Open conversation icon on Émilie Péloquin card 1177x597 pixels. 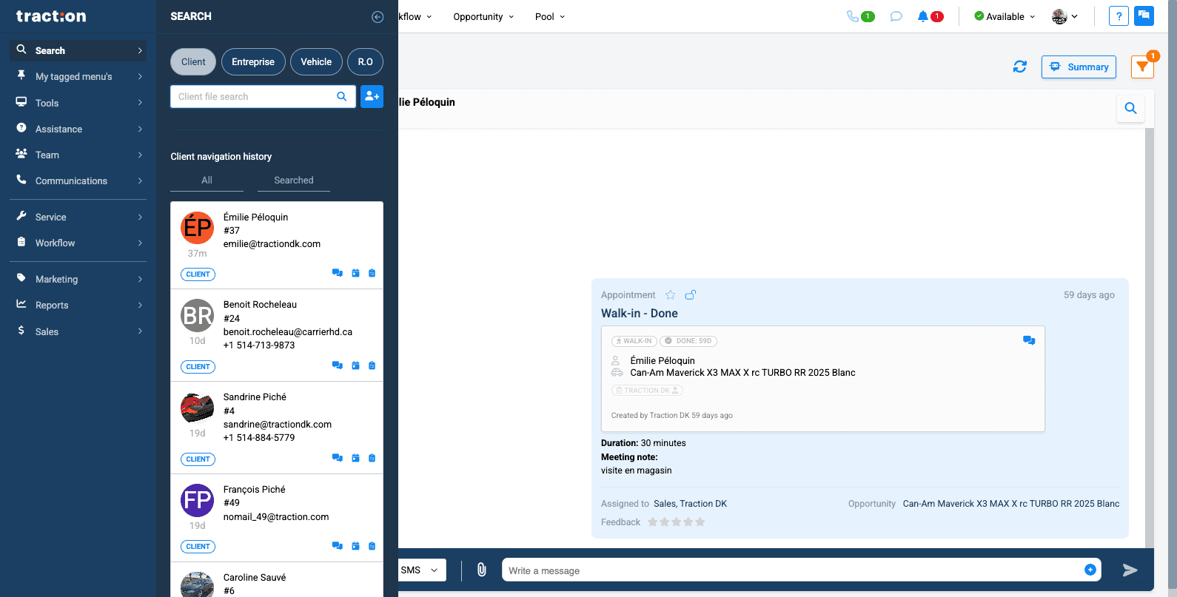[x=338, y=273]
